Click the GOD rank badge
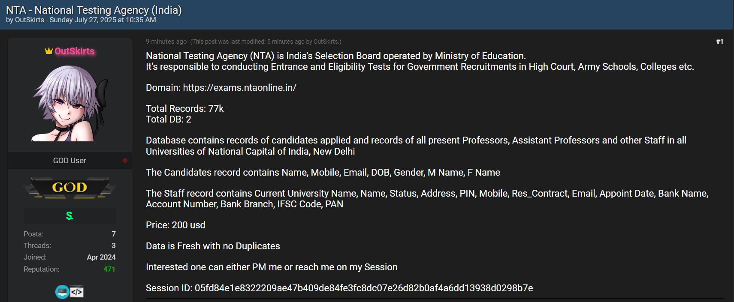 pos(69,188)
